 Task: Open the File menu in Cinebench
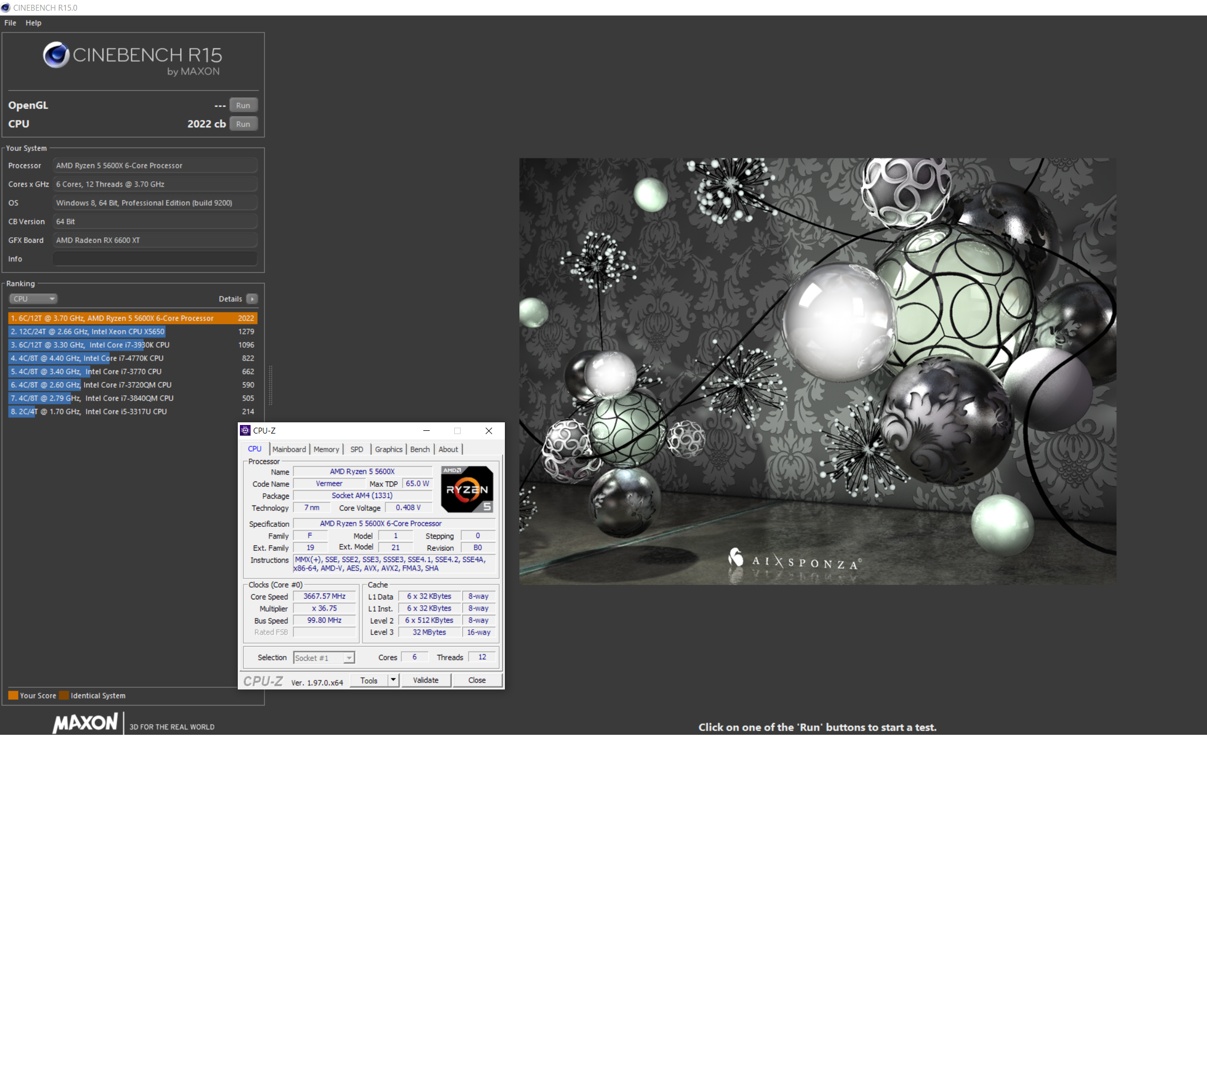(10, 22)
